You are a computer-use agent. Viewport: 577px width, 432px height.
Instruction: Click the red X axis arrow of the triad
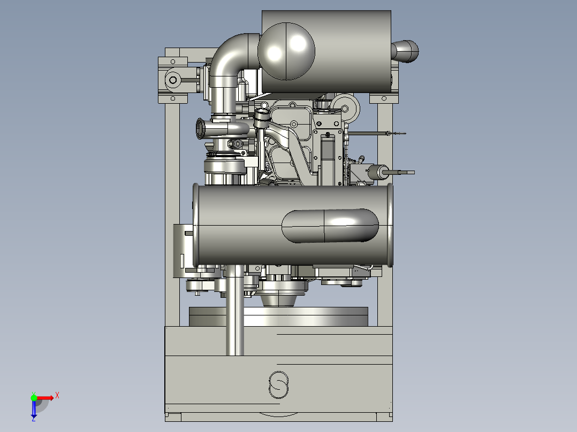tap(45, 398)
